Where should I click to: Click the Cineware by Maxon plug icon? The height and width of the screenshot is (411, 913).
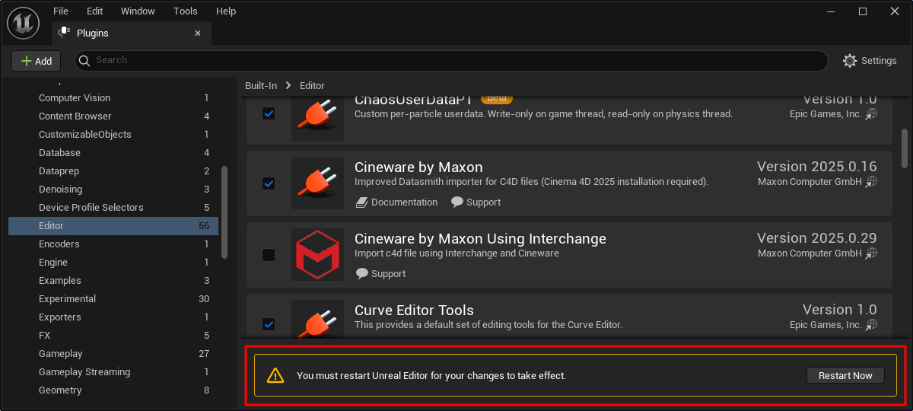pos(317,183)
